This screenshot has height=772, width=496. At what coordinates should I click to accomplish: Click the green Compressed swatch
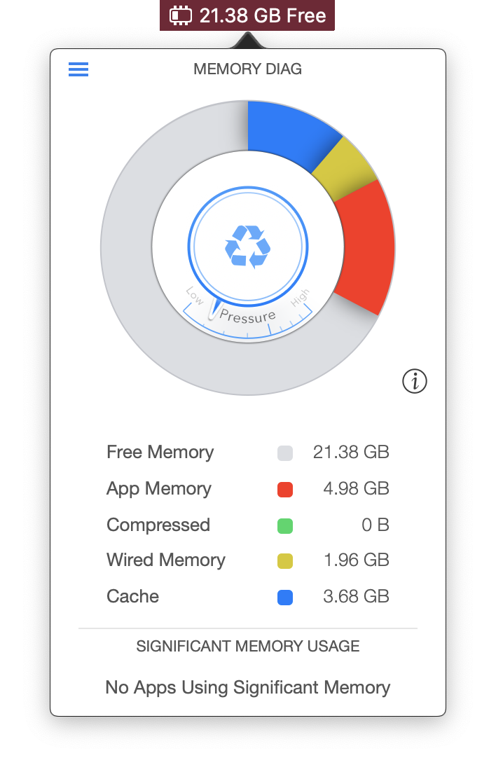[285, 526]
